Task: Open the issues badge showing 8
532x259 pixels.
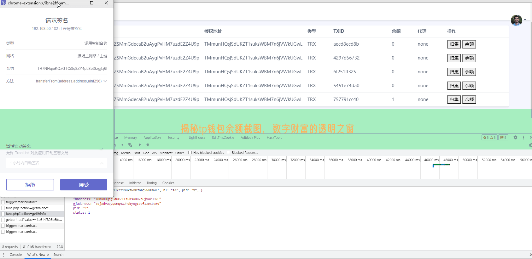Action: click(x=503, y=138)
